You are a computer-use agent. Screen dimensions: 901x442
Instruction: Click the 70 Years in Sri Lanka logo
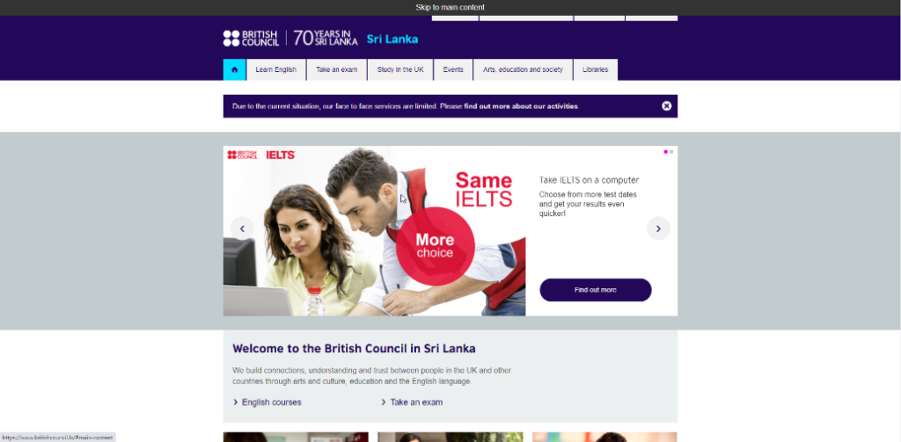pyautogui.click(x=326, y=39)
